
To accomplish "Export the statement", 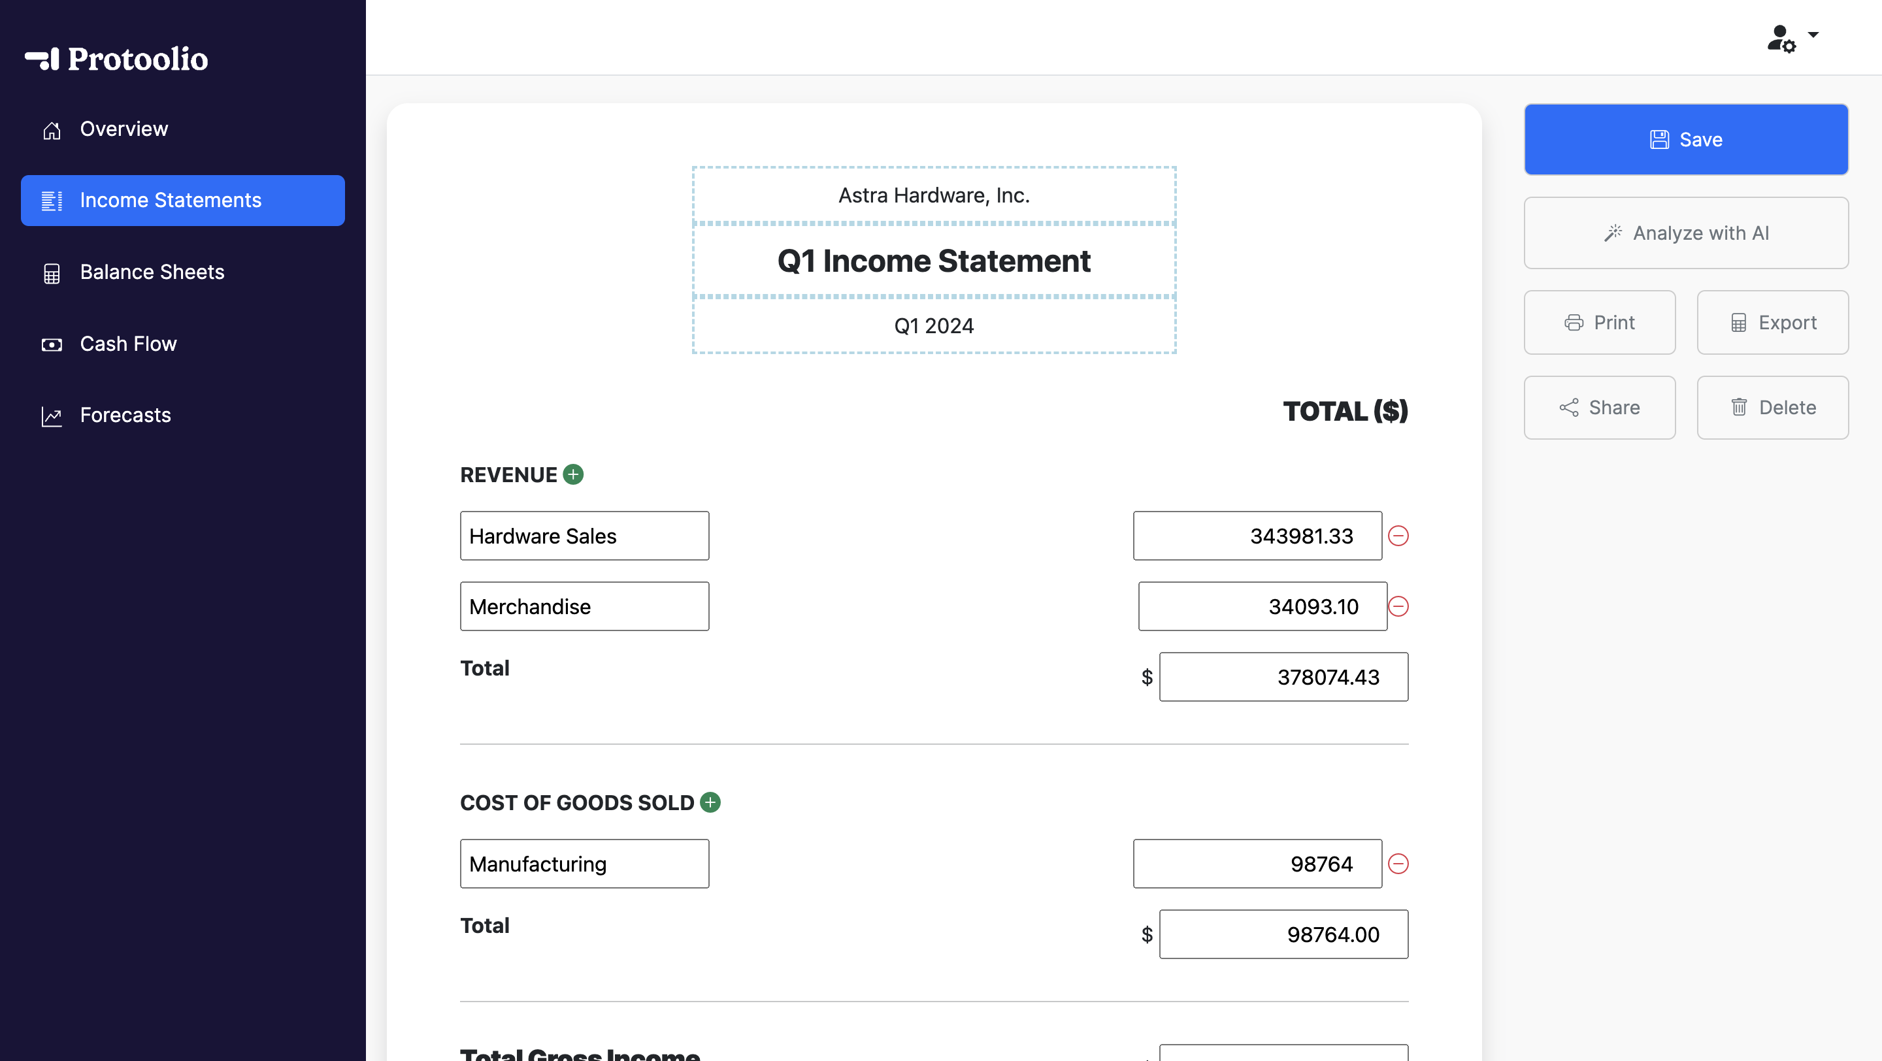I will 1772,323.
